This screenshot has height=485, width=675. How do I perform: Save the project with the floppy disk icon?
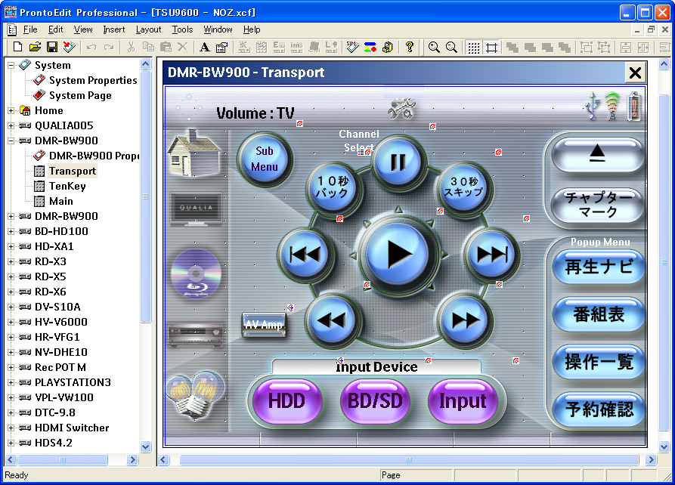(52, 48)
